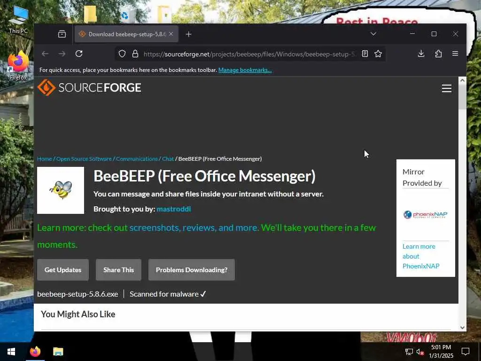Open Chat breadcrumb link

[x=168, y=159]
